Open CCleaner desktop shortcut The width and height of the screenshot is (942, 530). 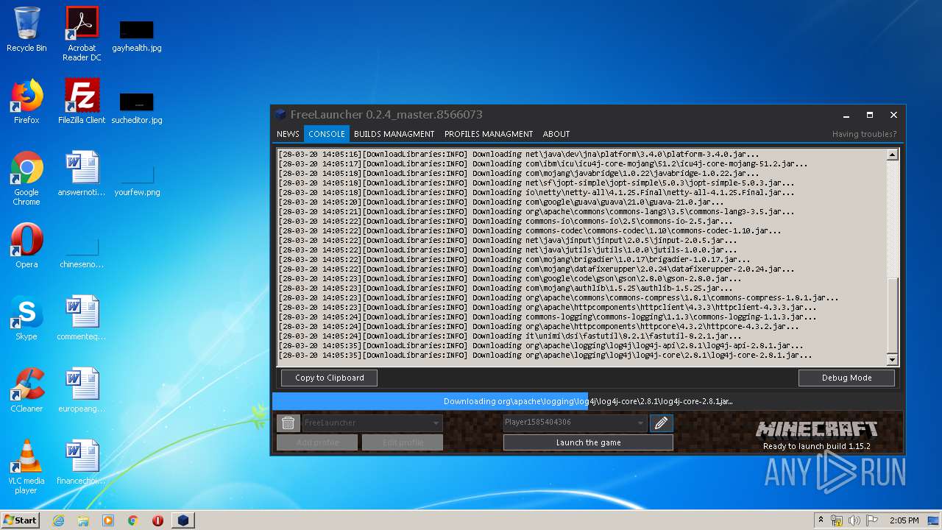pos(26,390)
